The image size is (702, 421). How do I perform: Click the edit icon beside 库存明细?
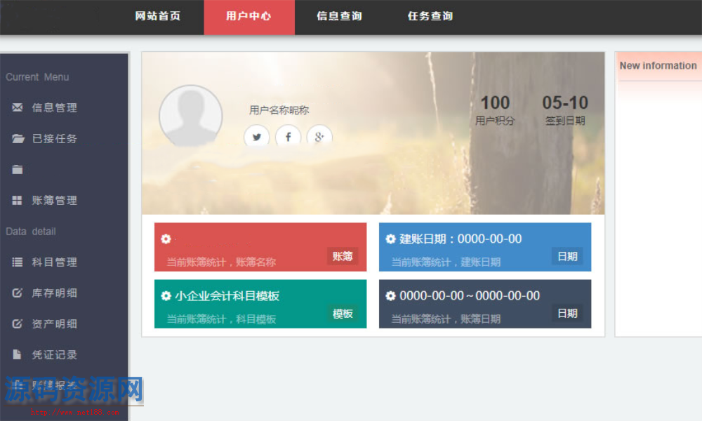(x=18, y=293)
